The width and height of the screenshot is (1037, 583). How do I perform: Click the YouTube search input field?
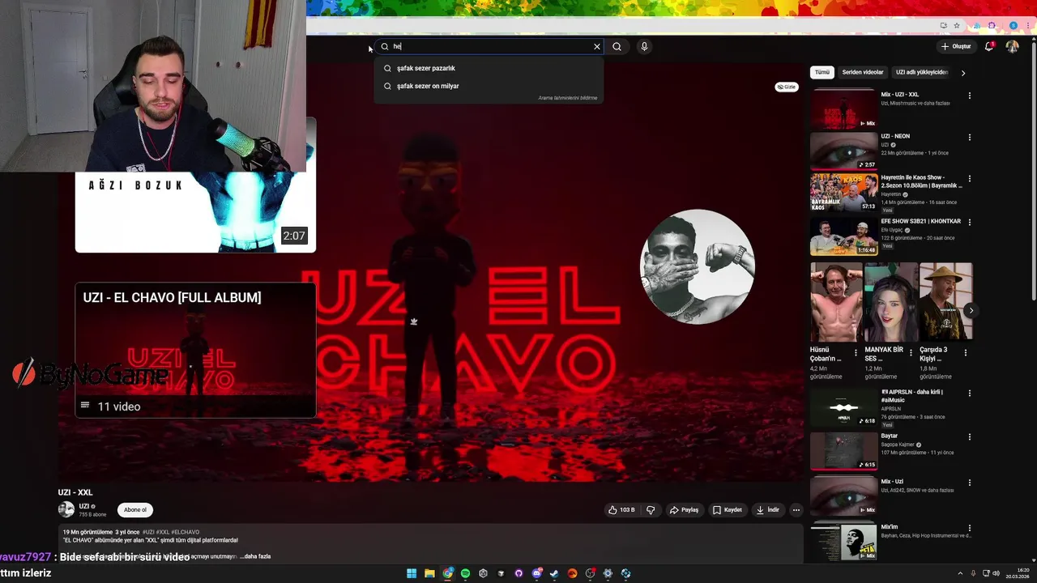coord(489,47)
